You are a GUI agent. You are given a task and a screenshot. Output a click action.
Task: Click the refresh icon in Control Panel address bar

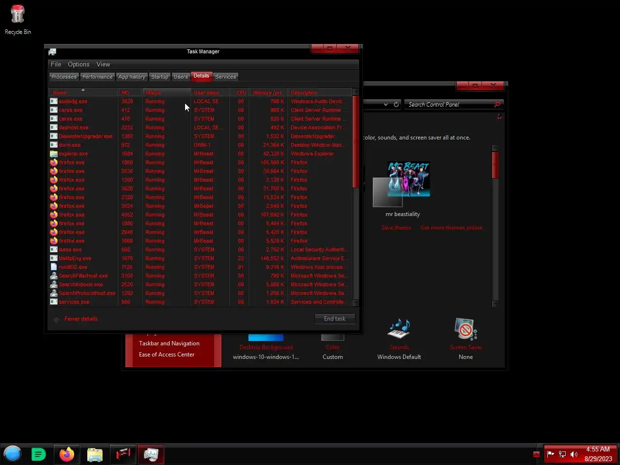tap(396, 104)
